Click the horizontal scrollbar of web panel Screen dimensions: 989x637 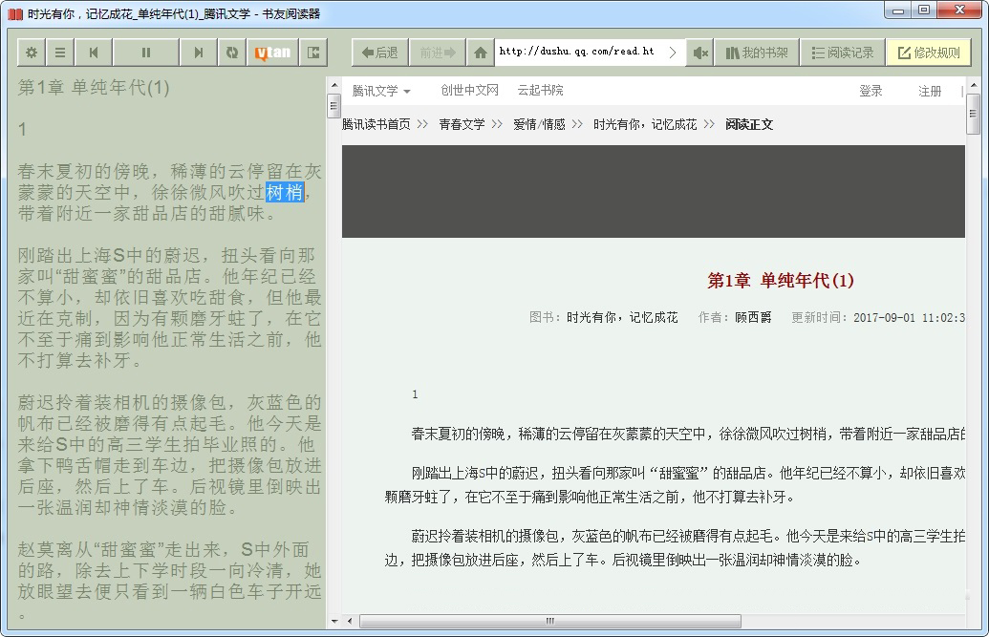point(549,621)
